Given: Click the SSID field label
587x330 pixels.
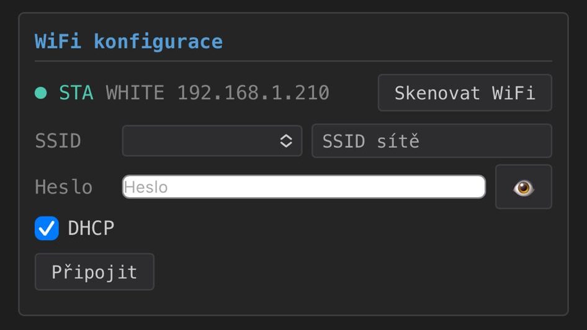Looking at the screenshot, I should (58, 141).
